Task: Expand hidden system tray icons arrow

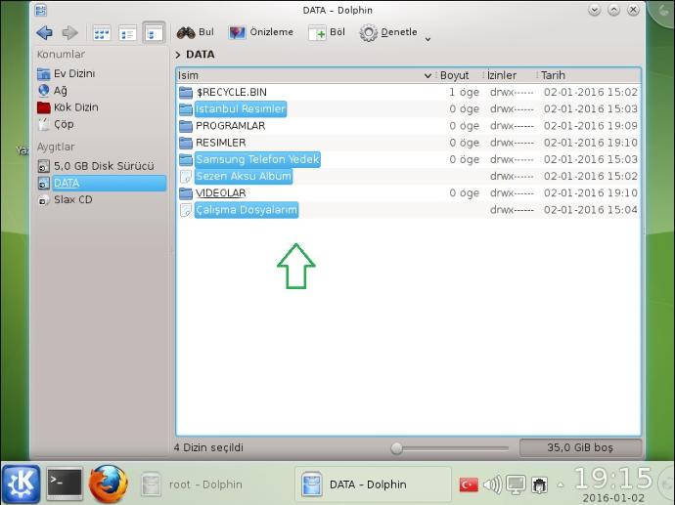Action: tap(561, 485)
